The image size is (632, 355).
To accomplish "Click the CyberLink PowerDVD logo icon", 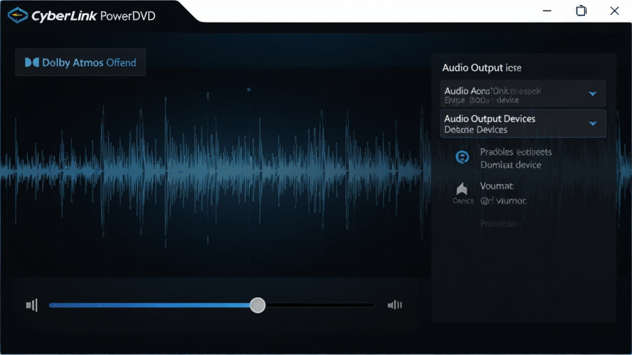I will point(17,15).
